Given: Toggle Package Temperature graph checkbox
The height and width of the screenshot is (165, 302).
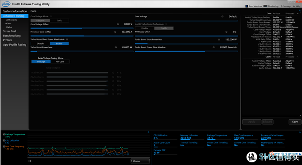Looking at the screenshot, I should pos(4,134).
